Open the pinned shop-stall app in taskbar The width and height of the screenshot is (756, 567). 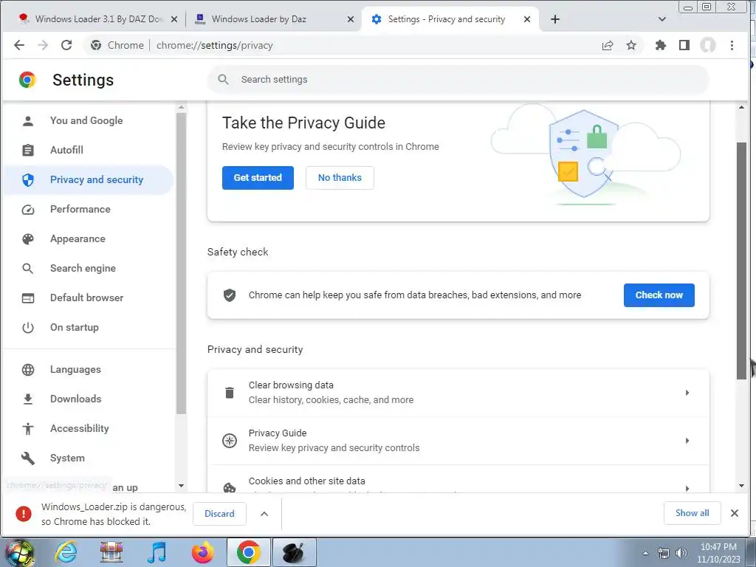pyautogui.click(x=111, y=552)
